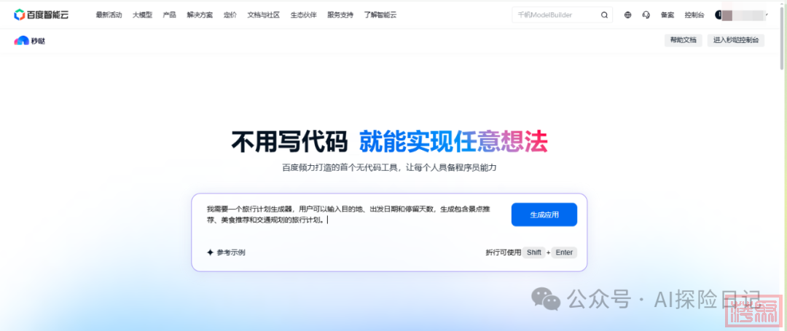Image resolution: width=787 pixels, height=331 pixels.
Task: Open 最新活动 menu item
Action: point(109,15)
